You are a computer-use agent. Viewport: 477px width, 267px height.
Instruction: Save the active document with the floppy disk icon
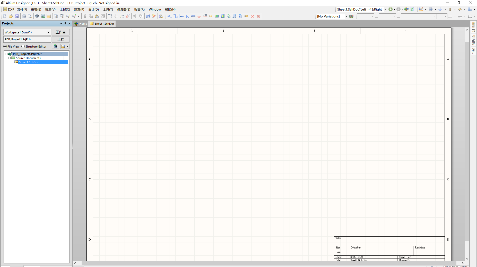point(17,16)
